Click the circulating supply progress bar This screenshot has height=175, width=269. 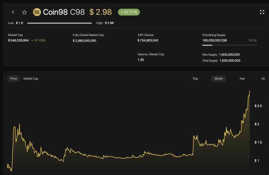tap(229, 45)
